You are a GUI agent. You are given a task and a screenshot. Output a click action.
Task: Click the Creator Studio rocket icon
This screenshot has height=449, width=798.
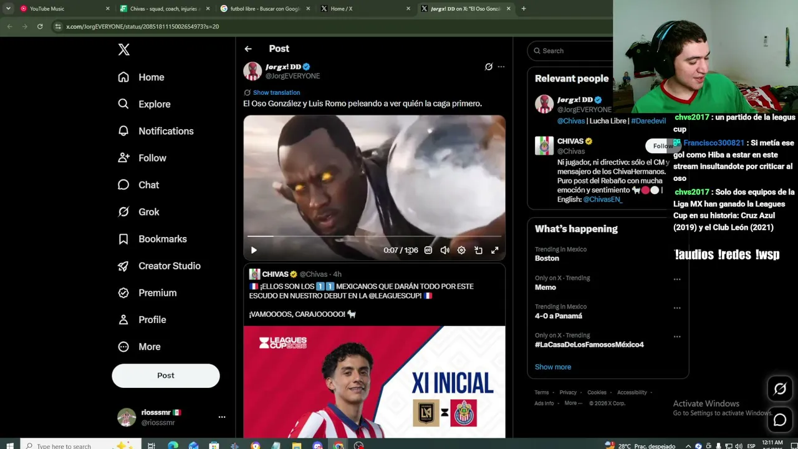(123, 266)
